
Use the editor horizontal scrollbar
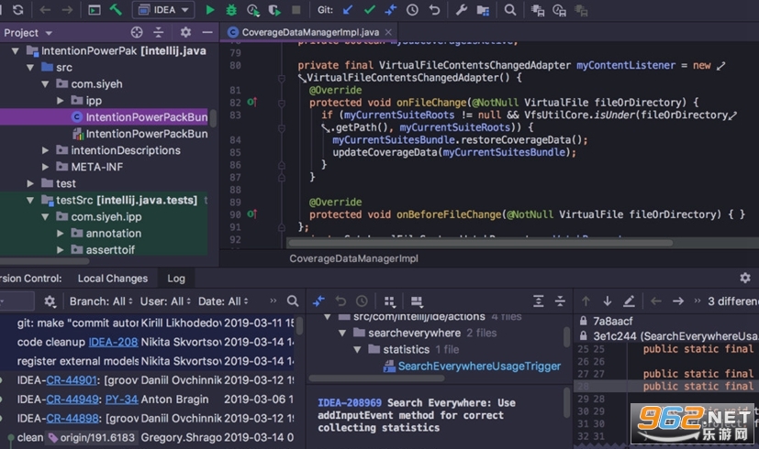(479, 243)
